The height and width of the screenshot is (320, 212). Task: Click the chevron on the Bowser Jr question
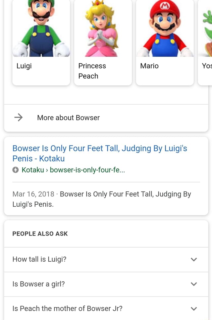[194, 308]
